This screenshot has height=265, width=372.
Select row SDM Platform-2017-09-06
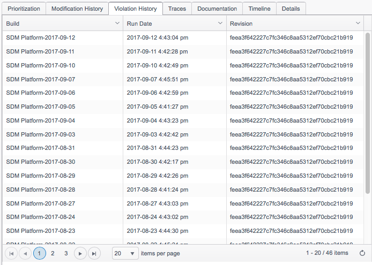183,93
